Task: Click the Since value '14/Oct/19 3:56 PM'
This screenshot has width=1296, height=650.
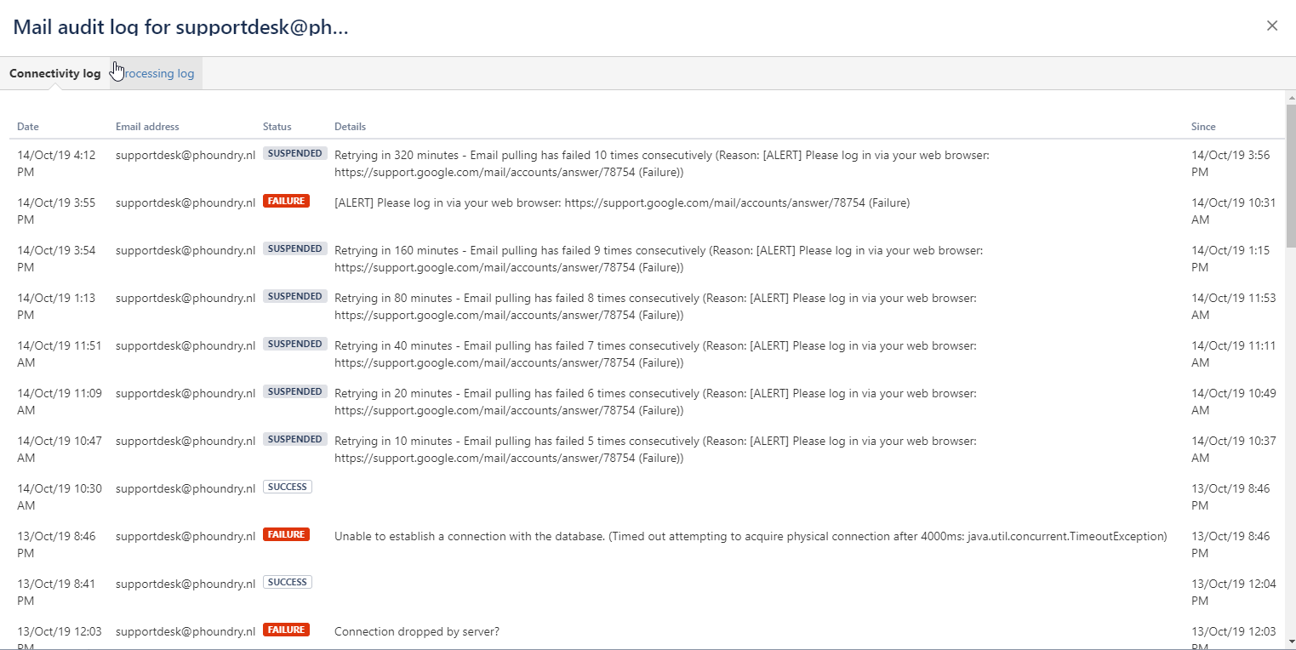Action: point(1230,164)
